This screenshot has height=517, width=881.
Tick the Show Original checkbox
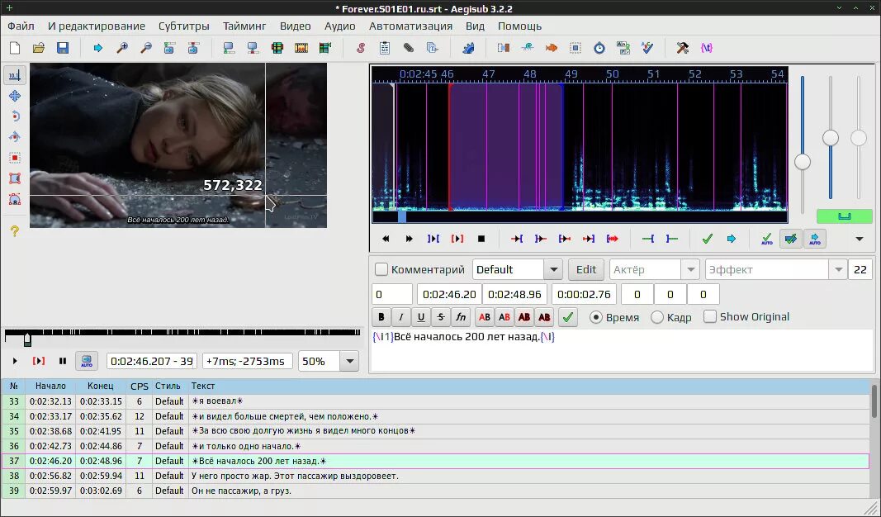(710, 317)
